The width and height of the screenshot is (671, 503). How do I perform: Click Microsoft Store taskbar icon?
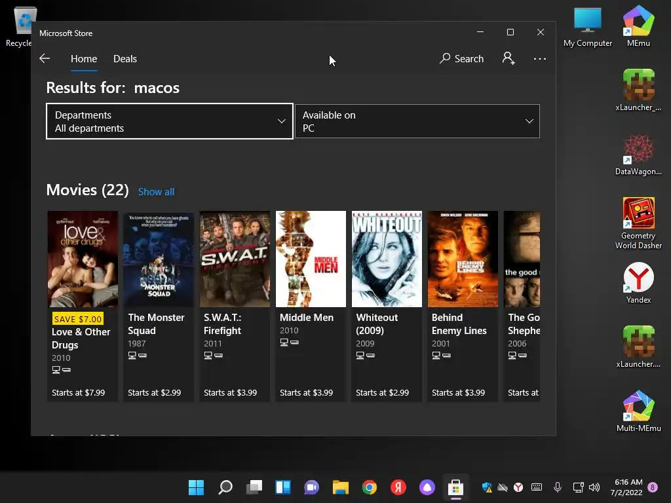[456, 487]
